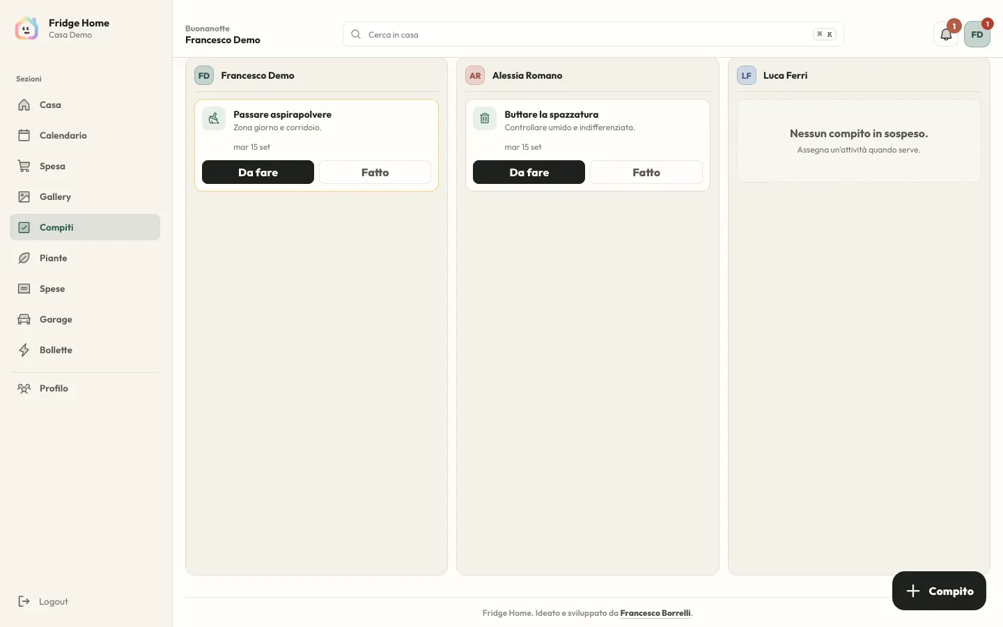The image size is (1003, 627).
Task: Click the Fridge Home logo icon
Action: (26, 29)
